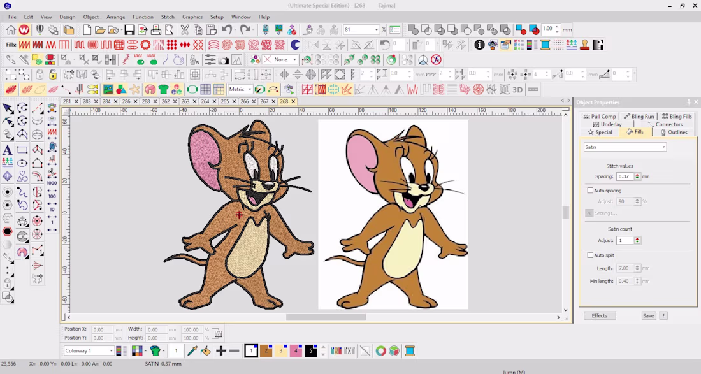
Task: Adjust the color palette up-down stepper
Action: 323,351
